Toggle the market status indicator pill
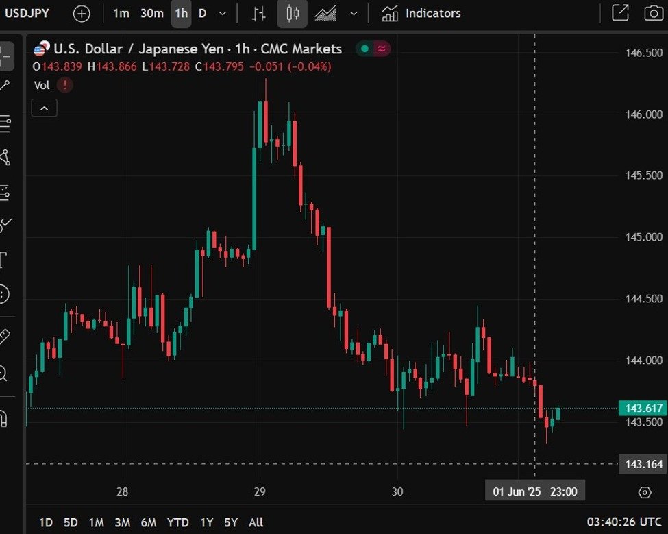Viewport: 668px width, 534px height. 373,49
